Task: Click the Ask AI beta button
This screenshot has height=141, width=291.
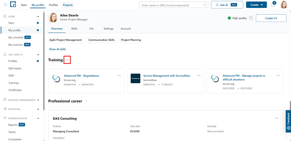Action: tap(227, 5)
